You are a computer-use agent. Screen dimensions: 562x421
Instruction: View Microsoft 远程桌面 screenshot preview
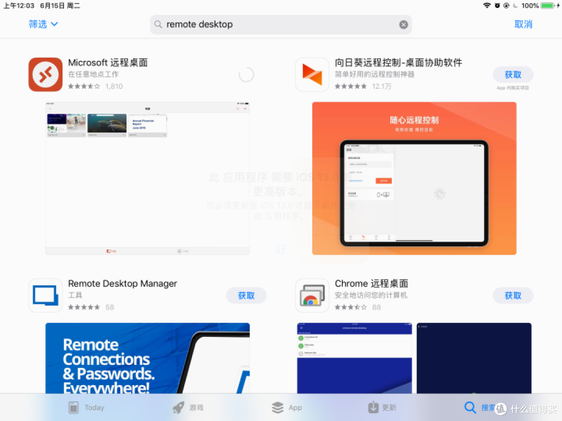(x=147, y=178)
